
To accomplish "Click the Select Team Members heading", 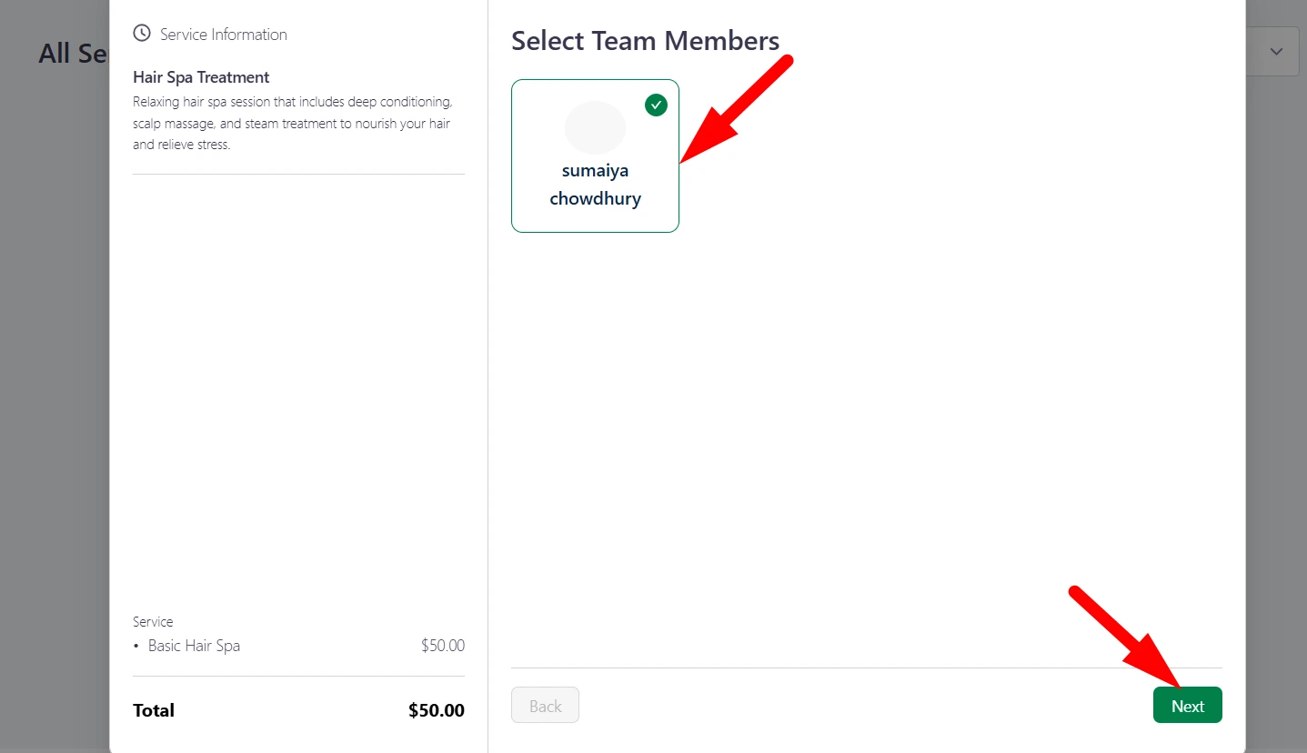I will tap(646, 40).
